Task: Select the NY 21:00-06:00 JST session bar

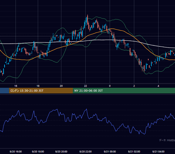Action: coord(124,91)
